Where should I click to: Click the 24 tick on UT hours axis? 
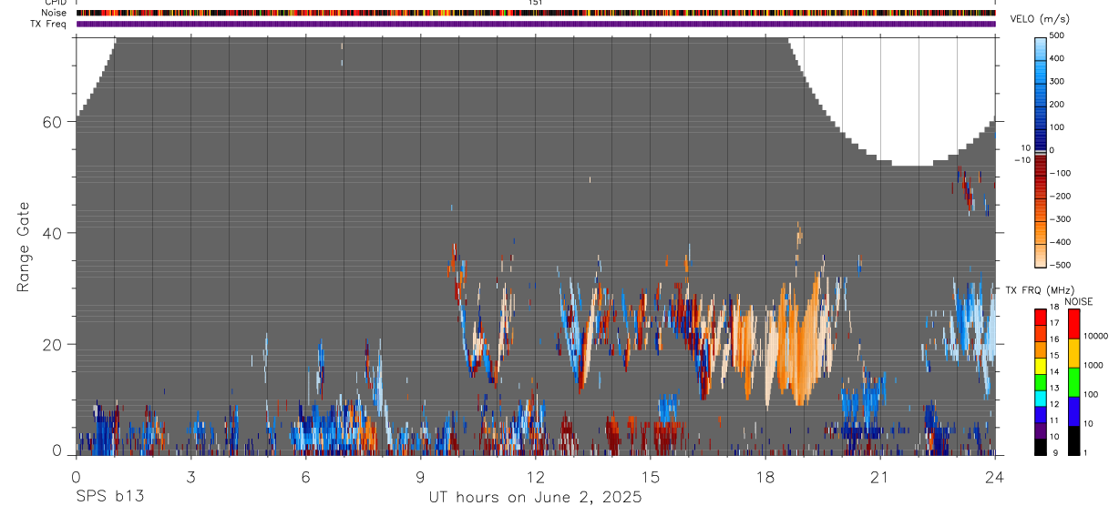[x=994, y=477]
